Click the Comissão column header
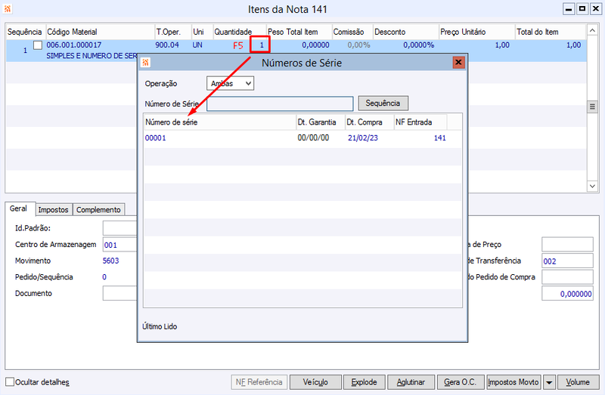This screenshot has height=395, width=605. (352, 32)
